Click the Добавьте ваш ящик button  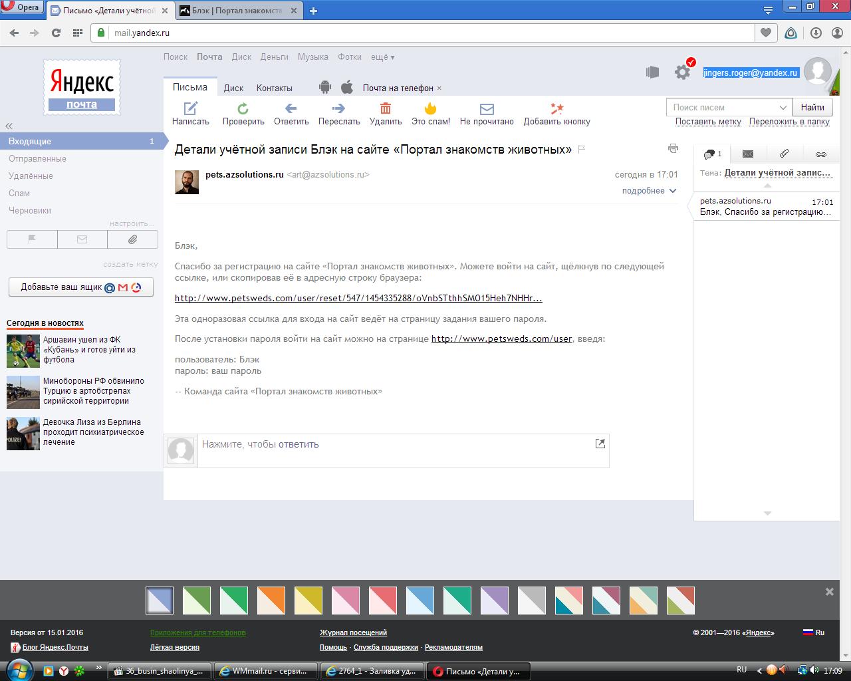pos(81,287)
